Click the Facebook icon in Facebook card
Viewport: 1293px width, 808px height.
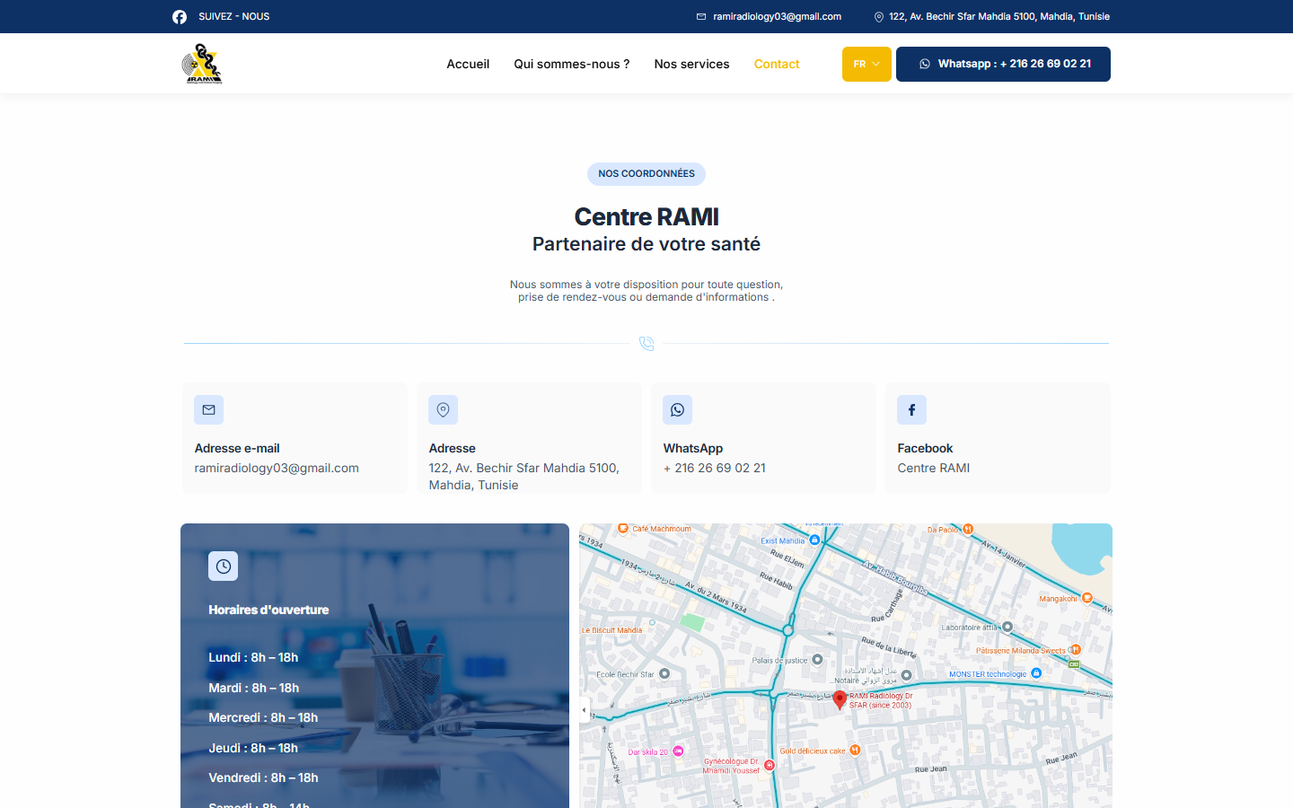[x=911, y=409]
